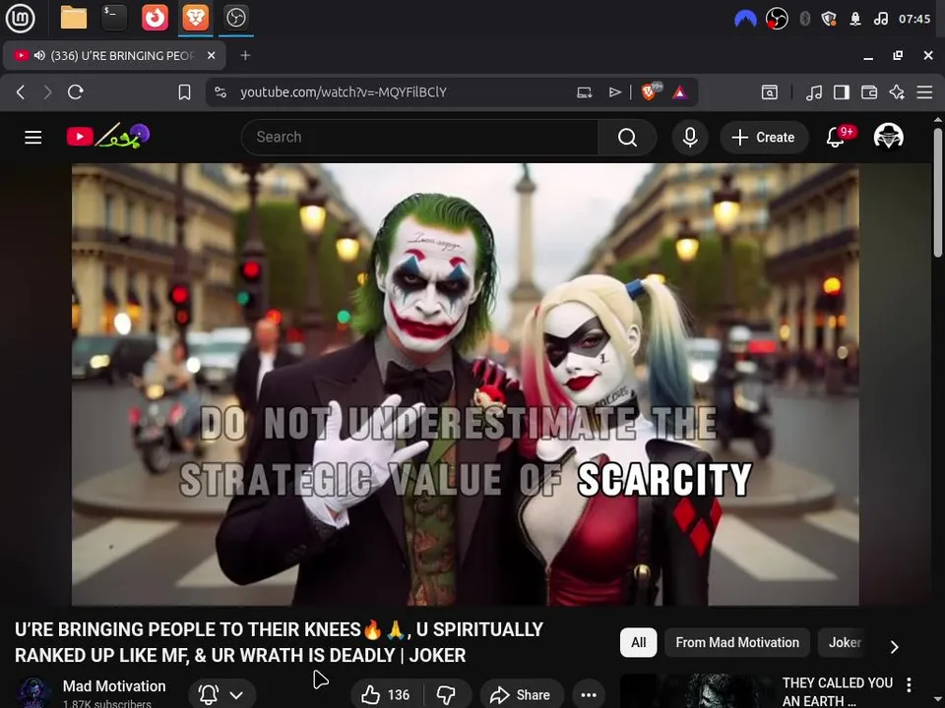Click the music note tray icon

(880, 19)
